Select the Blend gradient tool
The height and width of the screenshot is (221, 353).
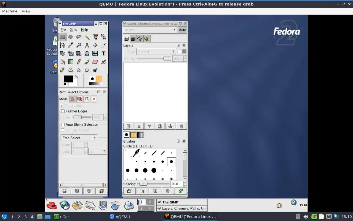click(x=71, y=62)
